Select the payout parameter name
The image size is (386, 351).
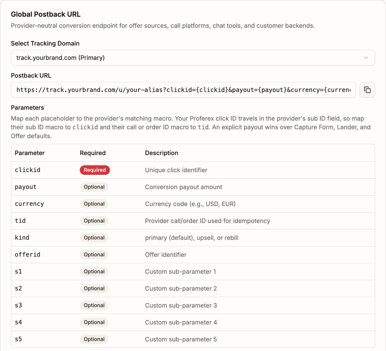click(26, 187)
